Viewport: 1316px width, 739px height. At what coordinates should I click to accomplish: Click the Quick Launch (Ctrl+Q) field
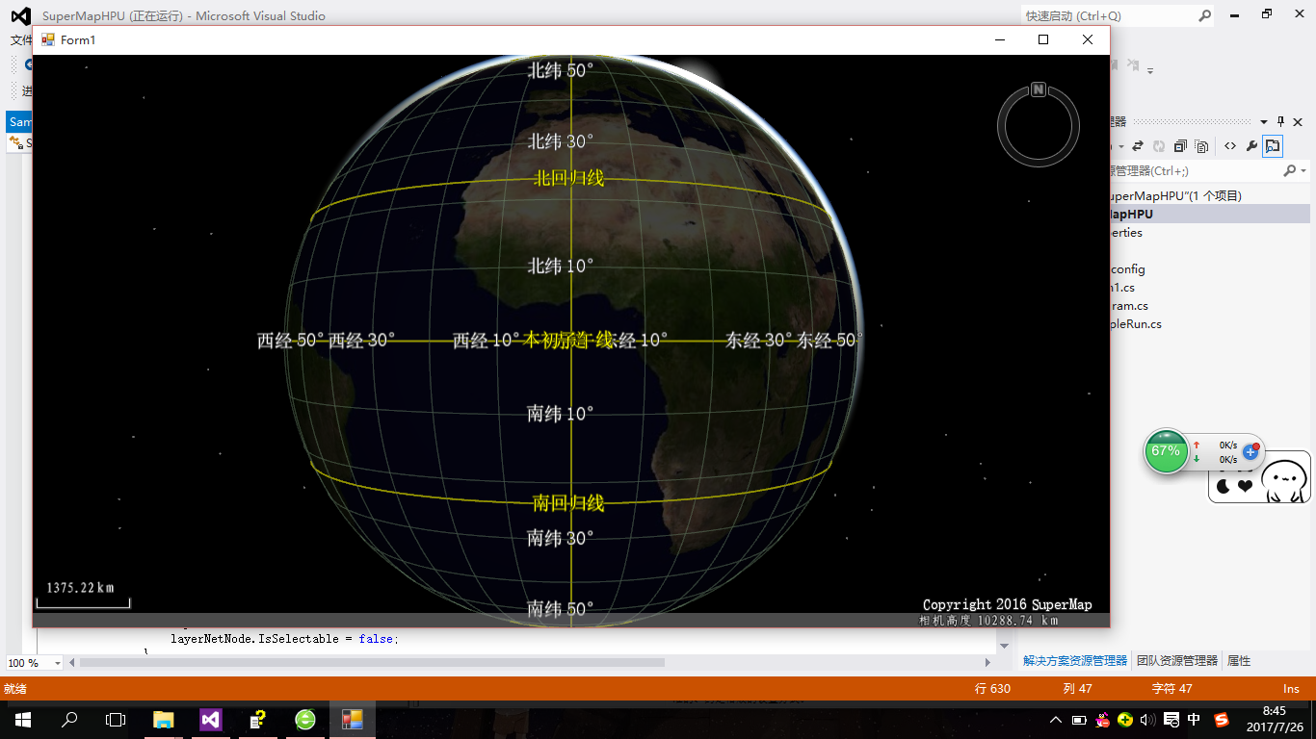coord(1108,15)
